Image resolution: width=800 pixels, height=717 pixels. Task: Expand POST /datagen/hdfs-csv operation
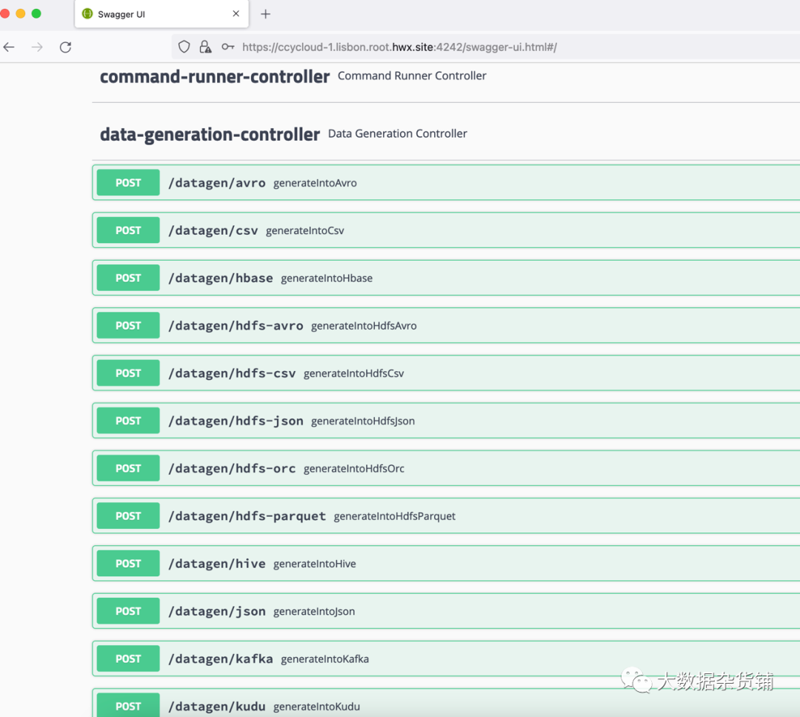[x=446, y=373]
